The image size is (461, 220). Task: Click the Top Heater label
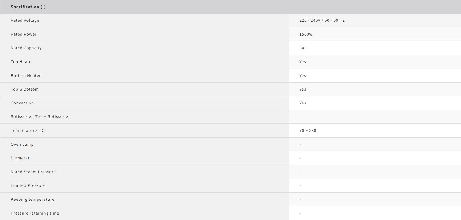point(22,62)
